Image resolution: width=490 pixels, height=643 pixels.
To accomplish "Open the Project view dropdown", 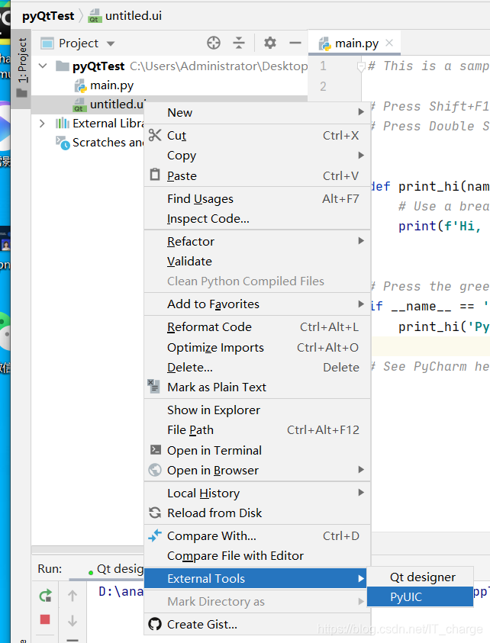I will click(111, 43).
